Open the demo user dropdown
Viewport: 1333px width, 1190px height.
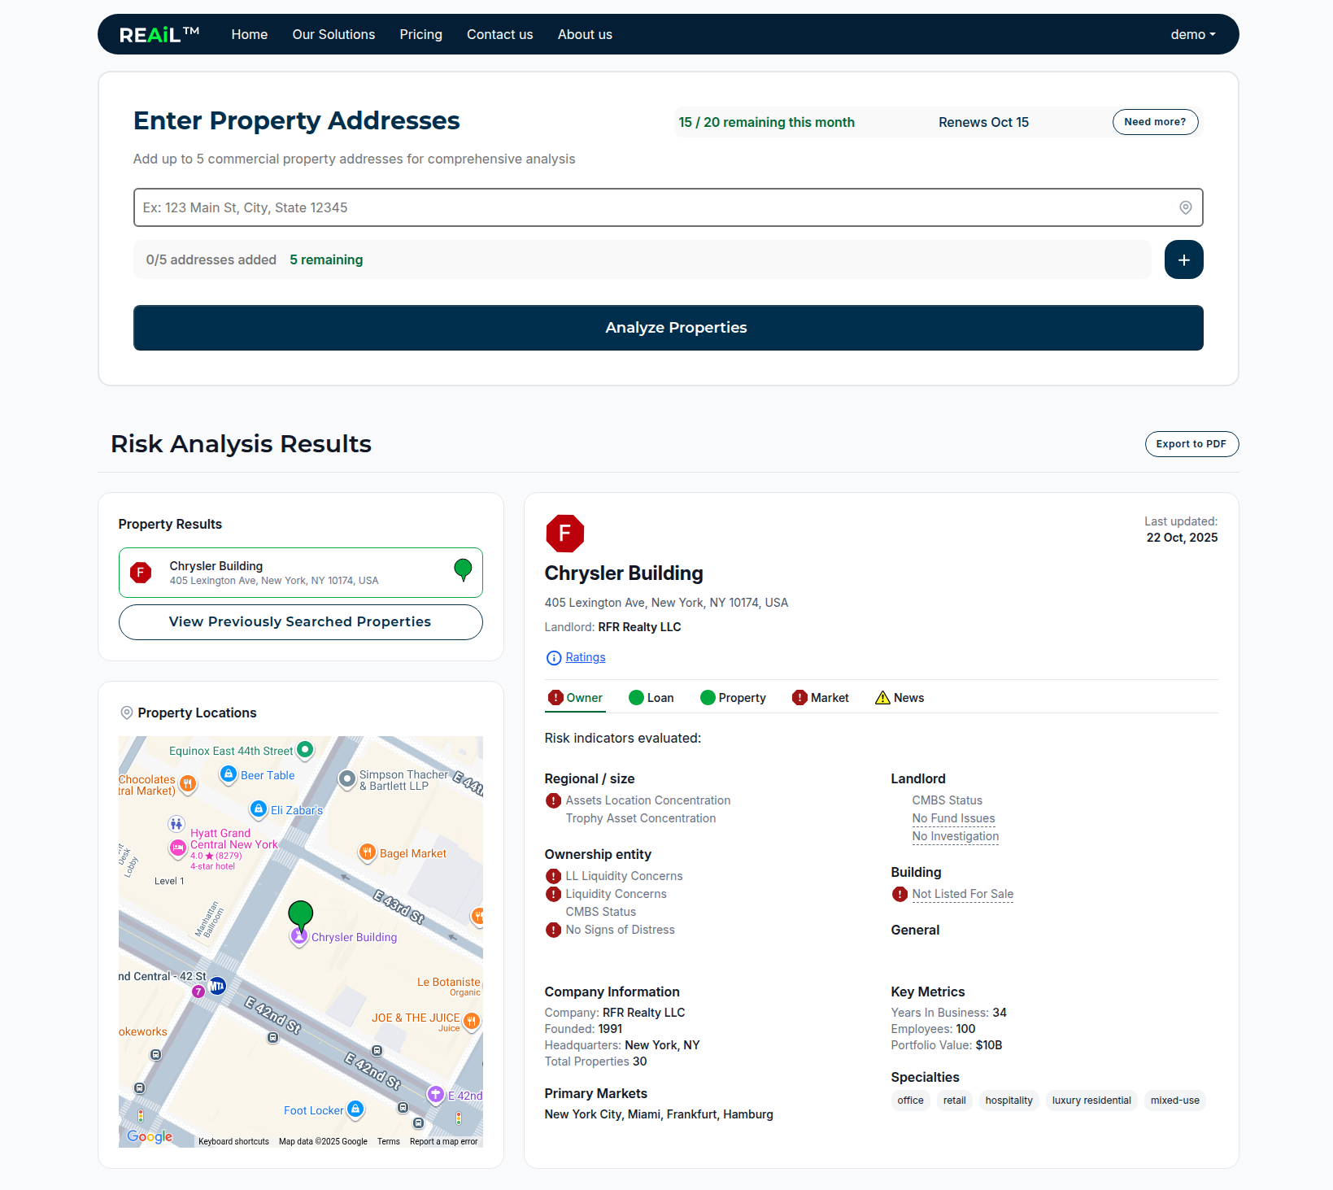tap(1192, 34)
